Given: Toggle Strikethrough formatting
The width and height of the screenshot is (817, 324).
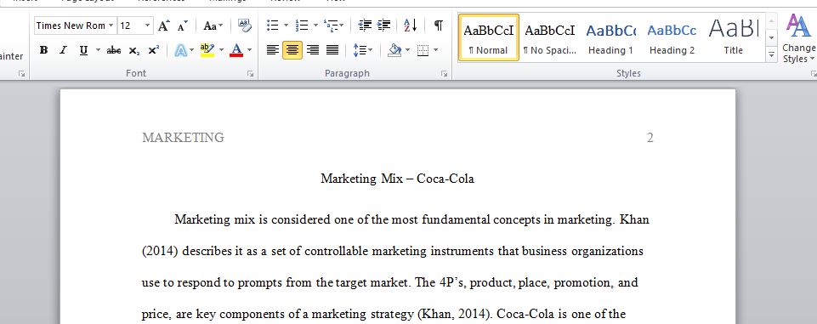Looking at the screenshot, I should click(114, 50).
